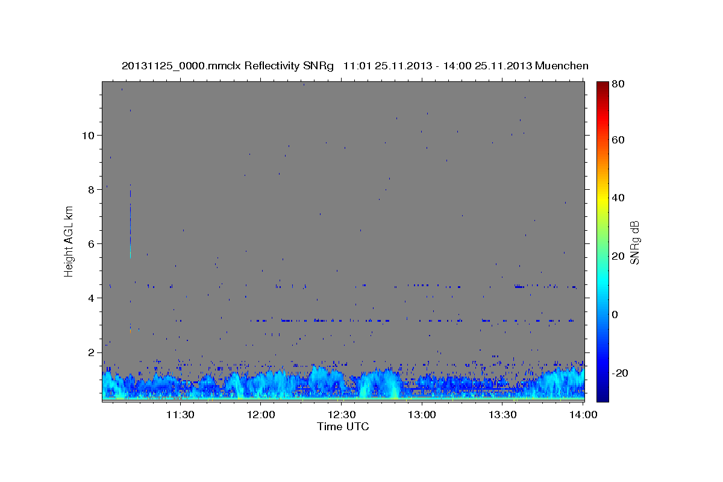
Task: Click the 12:00 time tick label
Action: [x=261, y=415]
